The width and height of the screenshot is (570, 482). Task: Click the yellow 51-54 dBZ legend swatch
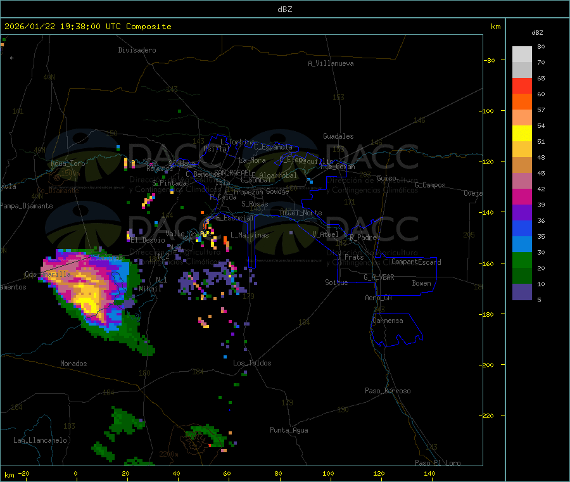(x=522, y=134)
